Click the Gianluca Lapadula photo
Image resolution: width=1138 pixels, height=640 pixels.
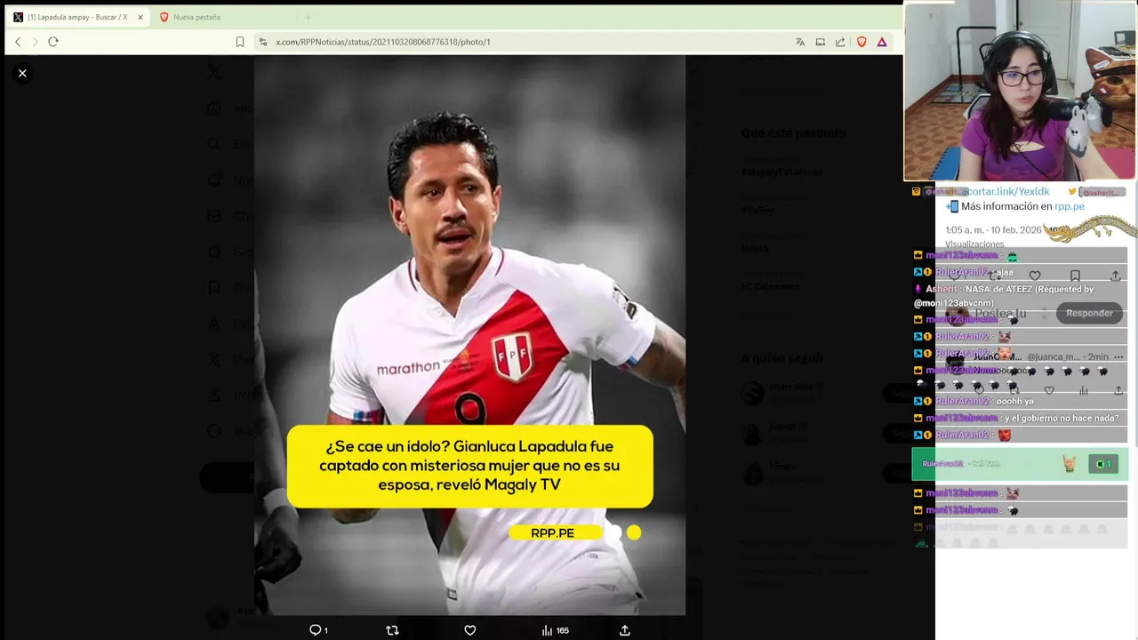point(469,335)
